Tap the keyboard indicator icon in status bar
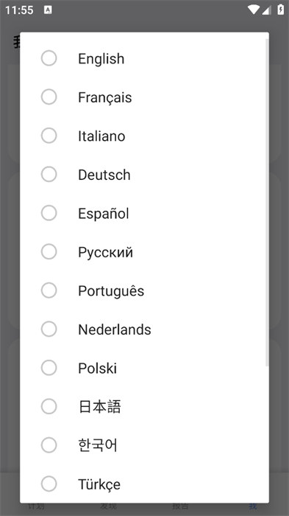Image resolution: width=289 pixels, height=516 pixels. coord(48,10)
